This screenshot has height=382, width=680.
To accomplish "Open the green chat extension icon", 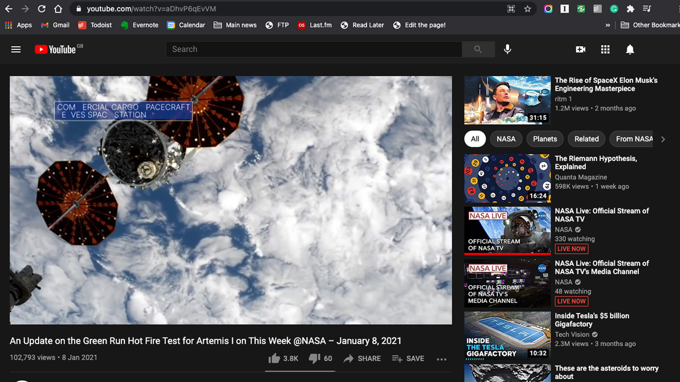I will (x=581, y=9).
